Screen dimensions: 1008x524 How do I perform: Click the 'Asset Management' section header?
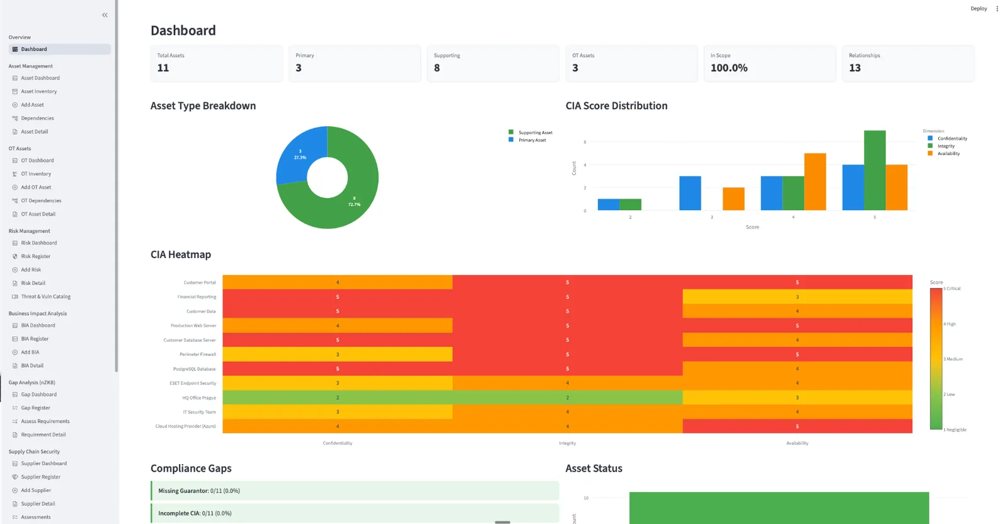click(x=31, y=66)
